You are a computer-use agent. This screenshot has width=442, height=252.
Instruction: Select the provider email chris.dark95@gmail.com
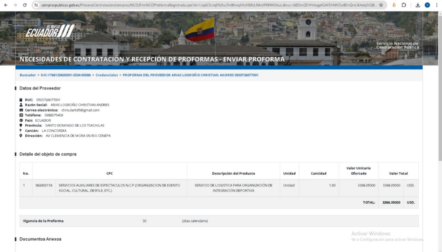tap(80, 110)
